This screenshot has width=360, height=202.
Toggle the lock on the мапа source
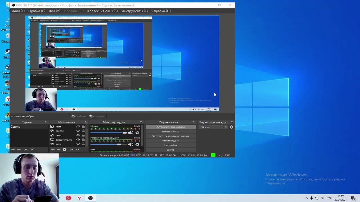click(83, 127)
